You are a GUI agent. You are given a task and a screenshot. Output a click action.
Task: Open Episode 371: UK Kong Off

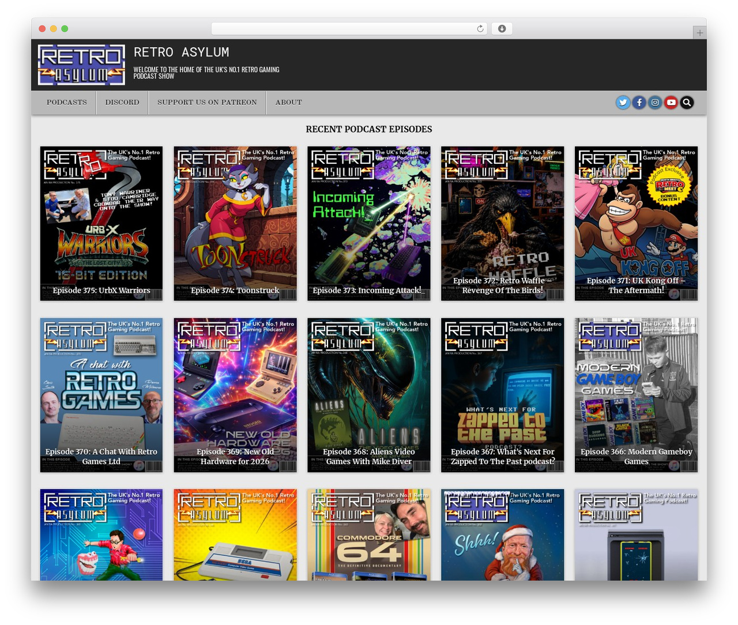(637, 223)
